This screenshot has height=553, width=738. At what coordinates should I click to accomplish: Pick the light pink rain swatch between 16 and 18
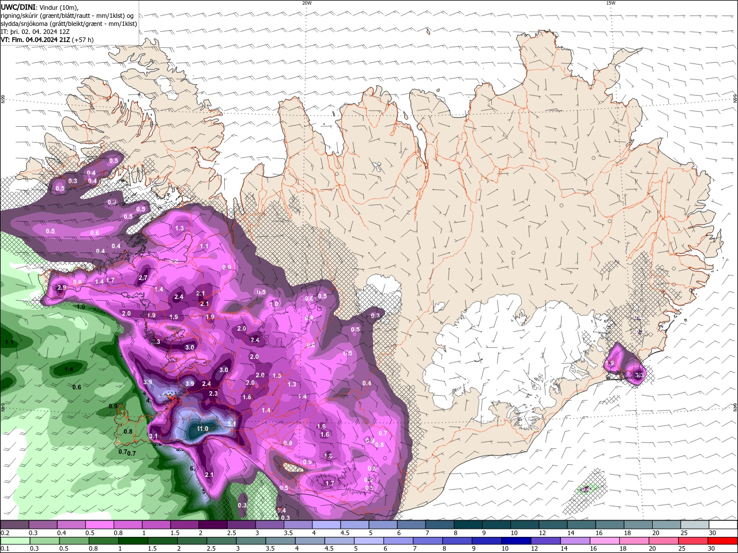pos(603,541)
